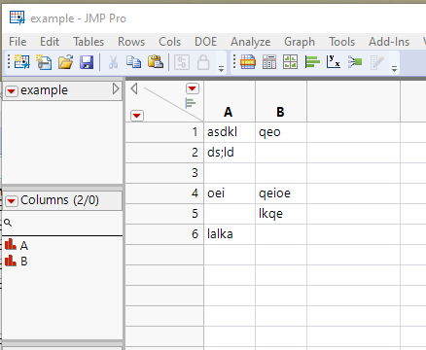Select column header A
This screenshot has height=350, width=426.
click(230, 101)
